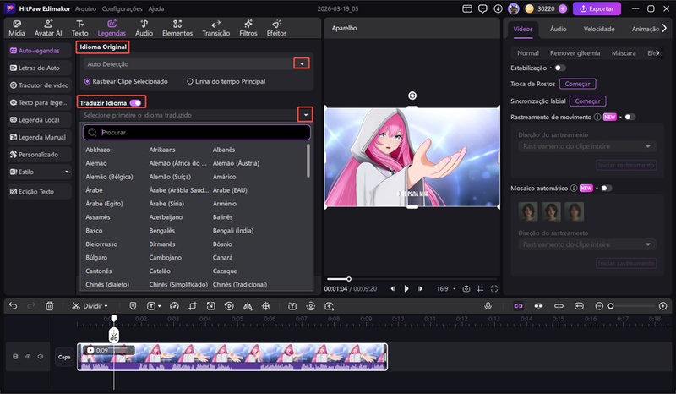Step to the previous frame
676x394 pixels.
(393, 288)
